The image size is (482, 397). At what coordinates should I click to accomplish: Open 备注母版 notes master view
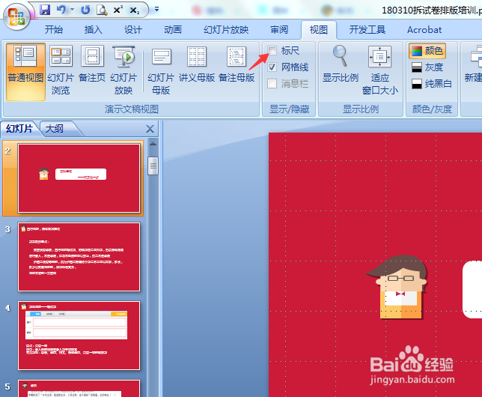[237, 64]
